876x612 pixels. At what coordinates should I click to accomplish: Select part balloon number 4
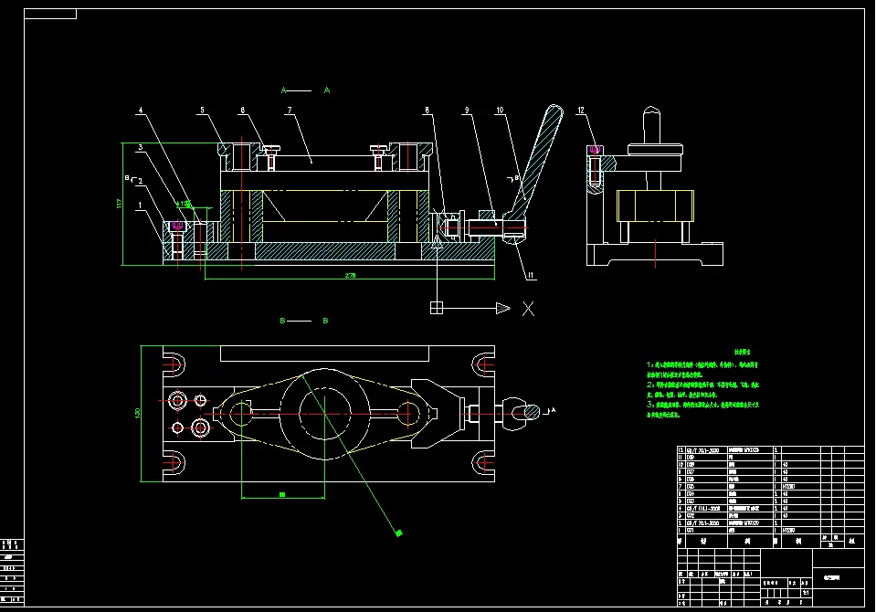(141, 111)
